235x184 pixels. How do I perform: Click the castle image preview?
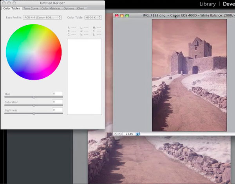pos(189,75)
